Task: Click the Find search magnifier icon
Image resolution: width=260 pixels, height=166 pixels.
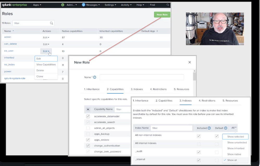Action: (168, 5)
